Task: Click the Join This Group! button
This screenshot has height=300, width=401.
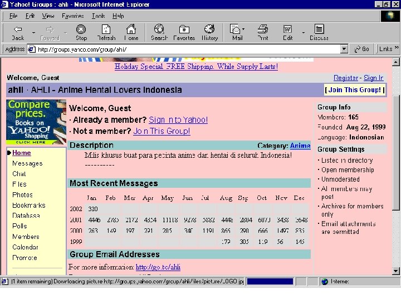Action: (355, 90)
